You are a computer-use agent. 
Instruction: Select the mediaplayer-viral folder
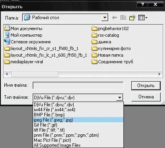[x=24, y=62]
